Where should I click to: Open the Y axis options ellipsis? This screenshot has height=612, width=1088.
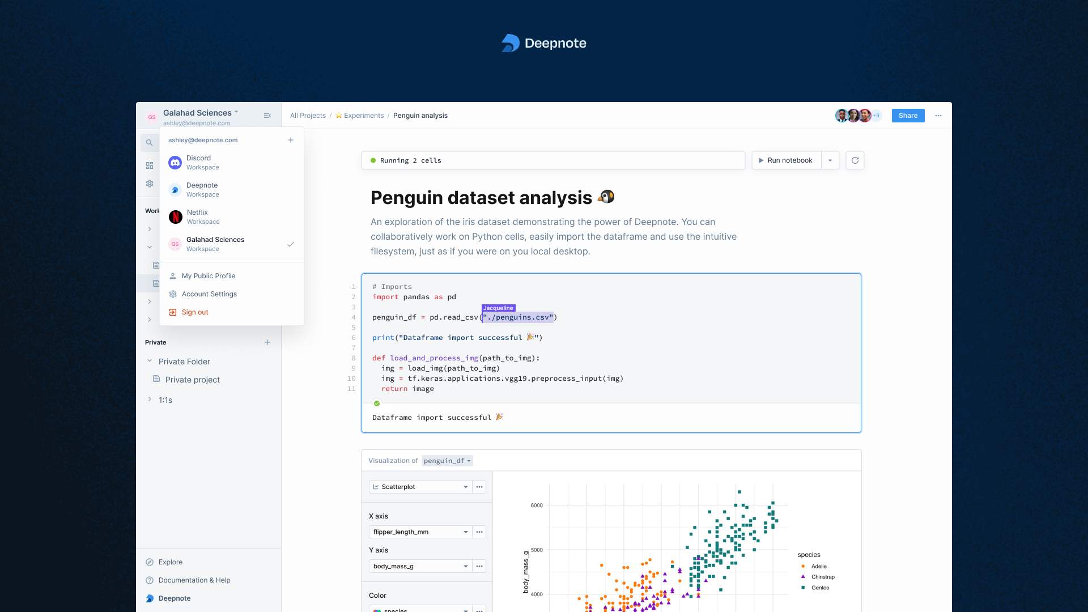tap(479, 566)
